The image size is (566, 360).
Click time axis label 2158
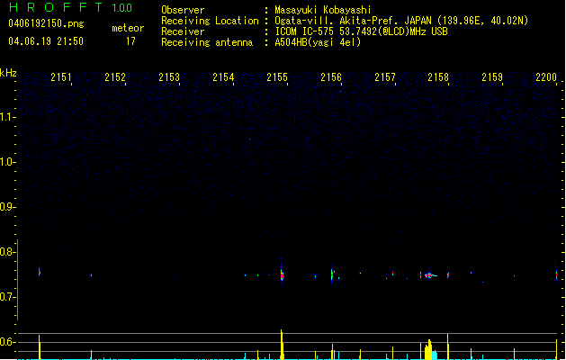[x=438, y=77]
